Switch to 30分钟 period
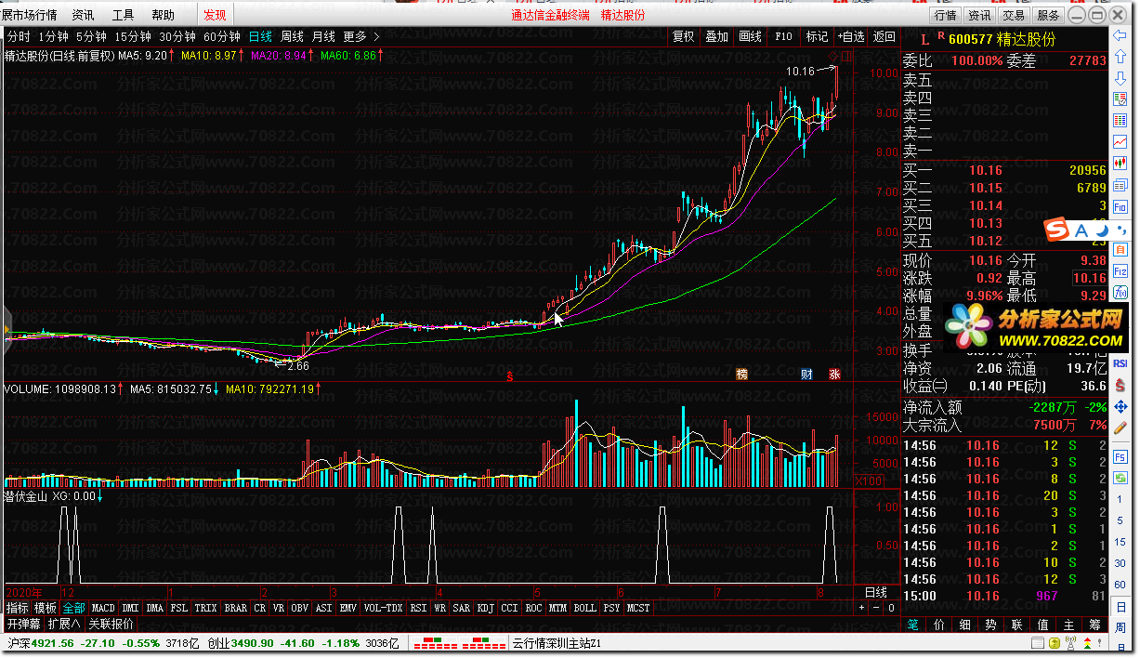The height and width of the screenshot is (658, 1140). 177,36
